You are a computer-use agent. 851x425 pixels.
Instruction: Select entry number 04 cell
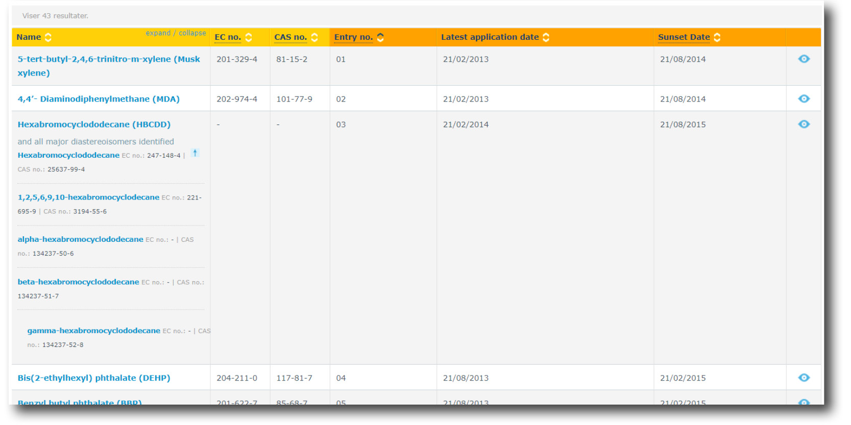click(341, 378)
